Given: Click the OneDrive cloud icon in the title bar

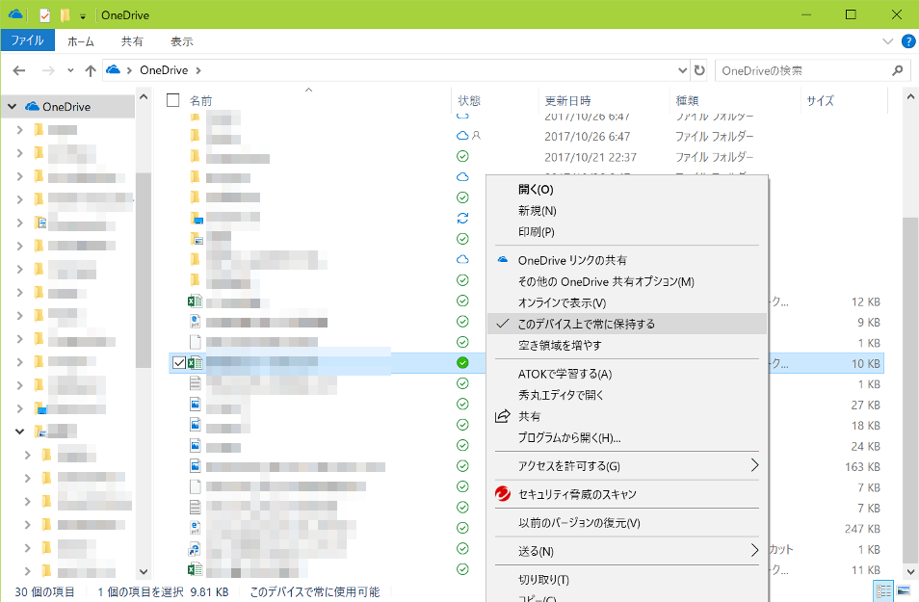Looking at the screenshot, I should tap(15, 14).
